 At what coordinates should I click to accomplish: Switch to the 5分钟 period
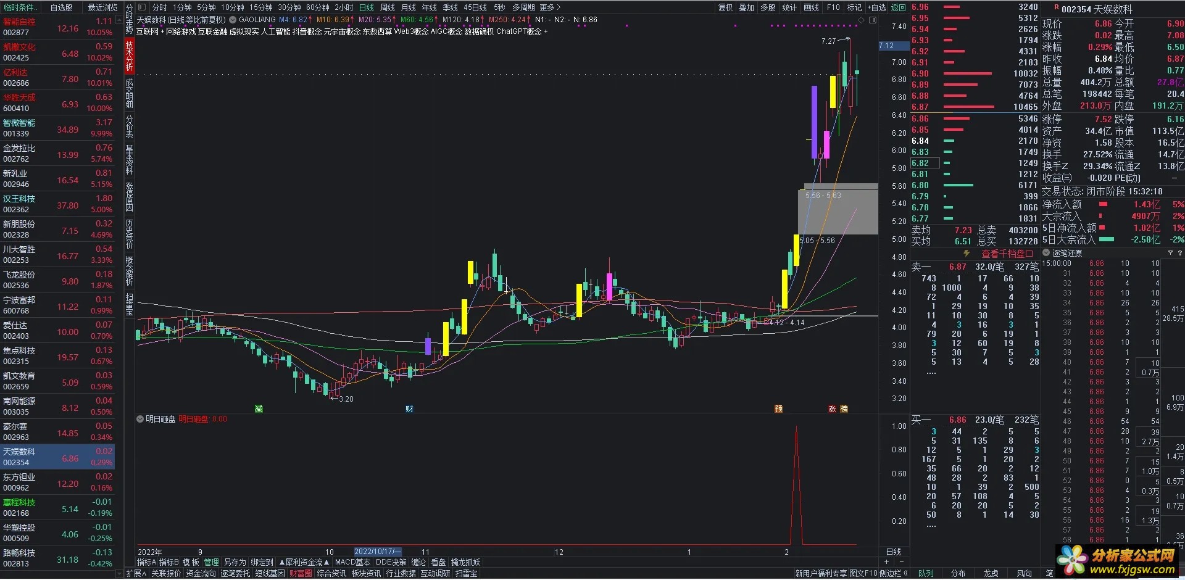[206, 7]
